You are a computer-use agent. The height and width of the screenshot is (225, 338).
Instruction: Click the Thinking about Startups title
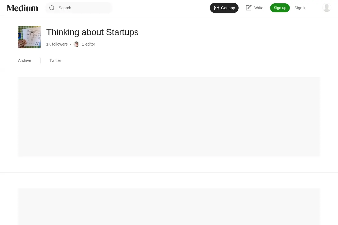pyautogui.click(x=92, y=32)
